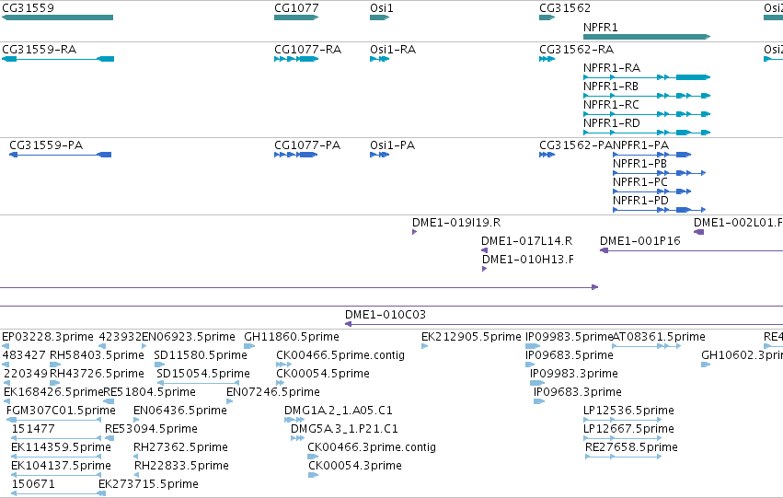
Task: Click the EN06436.5prime EST label
Action: pos(180,411)
